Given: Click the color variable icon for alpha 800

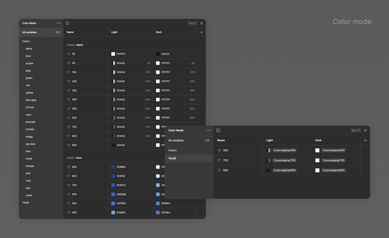Looking at the screenshot, I should tap(68, 136).
